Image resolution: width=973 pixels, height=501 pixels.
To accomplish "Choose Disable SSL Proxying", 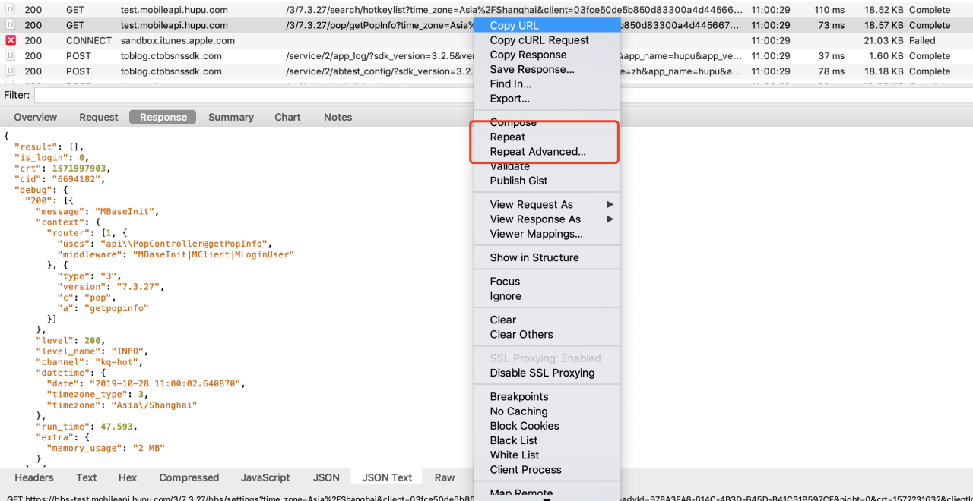I will pyautogui.click(x=542, y=373).
